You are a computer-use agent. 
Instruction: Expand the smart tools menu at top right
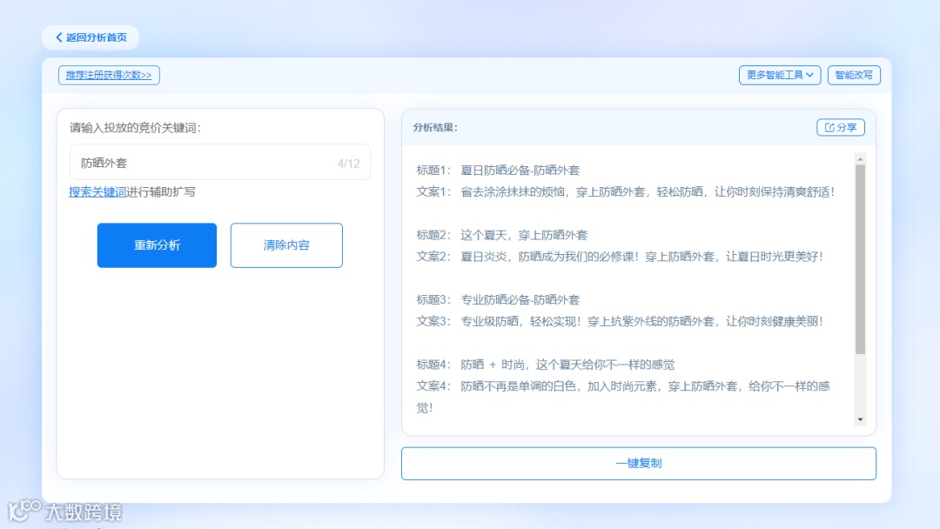click(x=779, y=75)
